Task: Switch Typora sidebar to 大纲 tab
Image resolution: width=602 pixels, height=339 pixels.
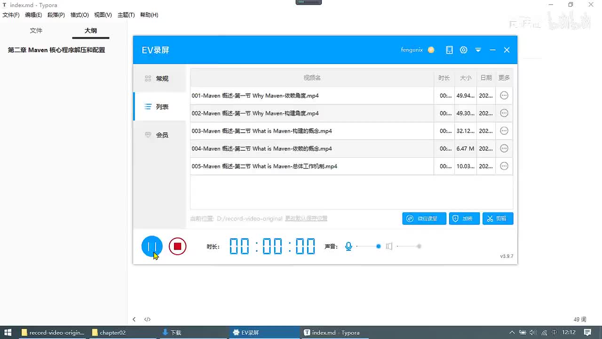Action: point(91,31)
